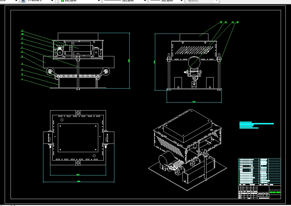The width and height of the screenshot is (291, 206).
Task: Select part label 12 in side view
Action: click(x=221, y=22)
